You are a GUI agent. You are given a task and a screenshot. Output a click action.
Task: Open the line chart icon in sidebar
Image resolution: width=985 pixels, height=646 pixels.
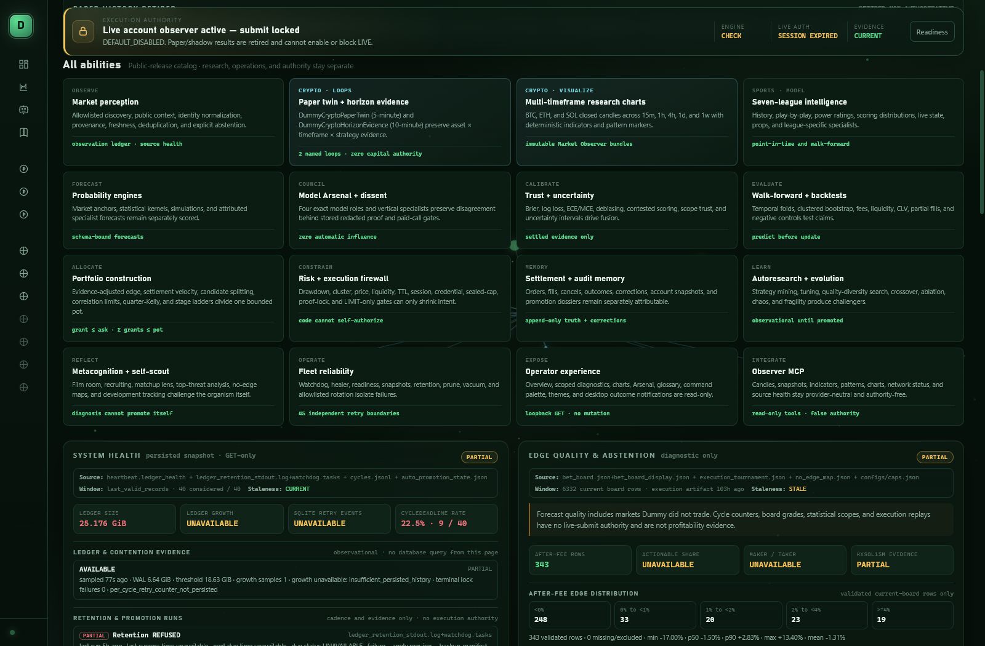point(23,87)
